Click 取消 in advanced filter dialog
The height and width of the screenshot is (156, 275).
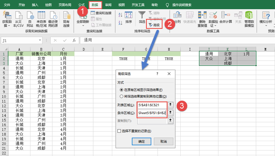click(x=163, y=141)
